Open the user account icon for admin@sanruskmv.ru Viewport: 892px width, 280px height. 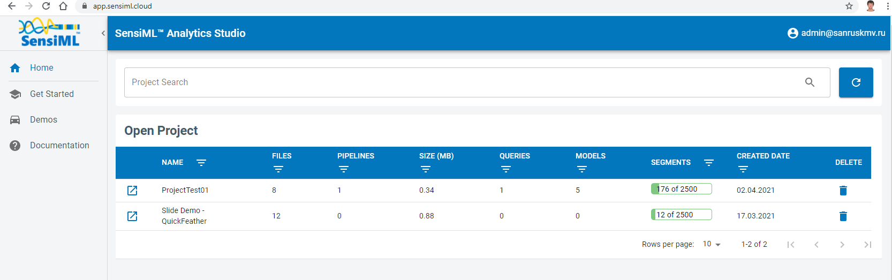point(793,33)
